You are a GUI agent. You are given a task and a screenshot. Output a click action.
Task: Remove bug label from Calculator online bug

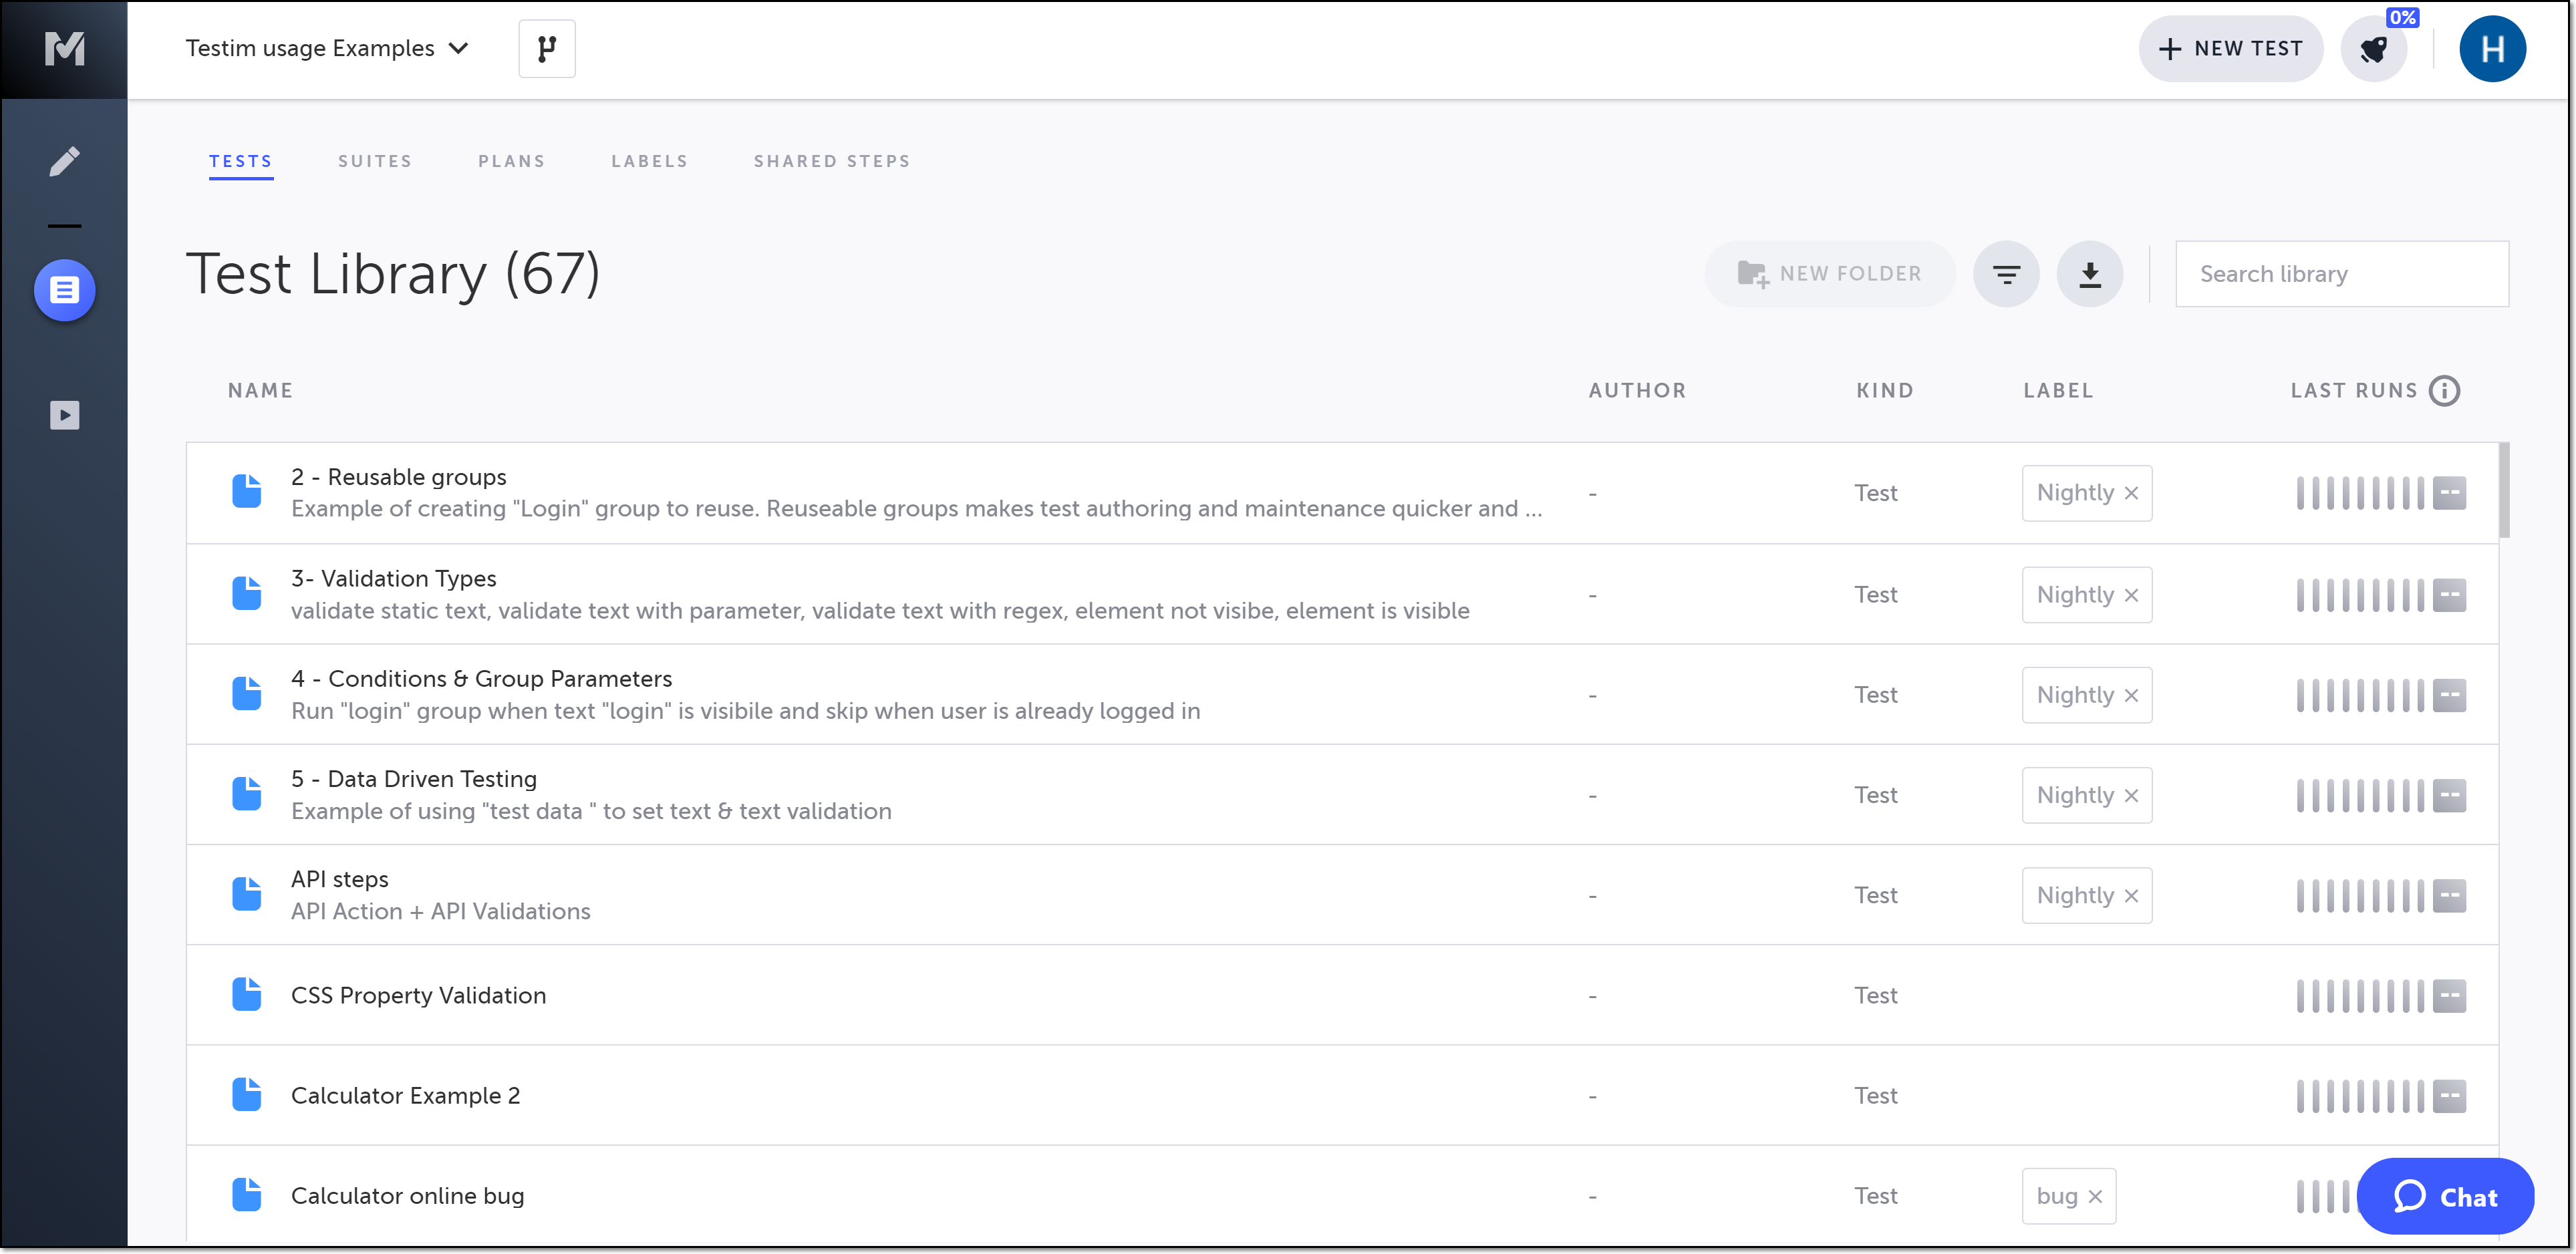point(2095,1196)
